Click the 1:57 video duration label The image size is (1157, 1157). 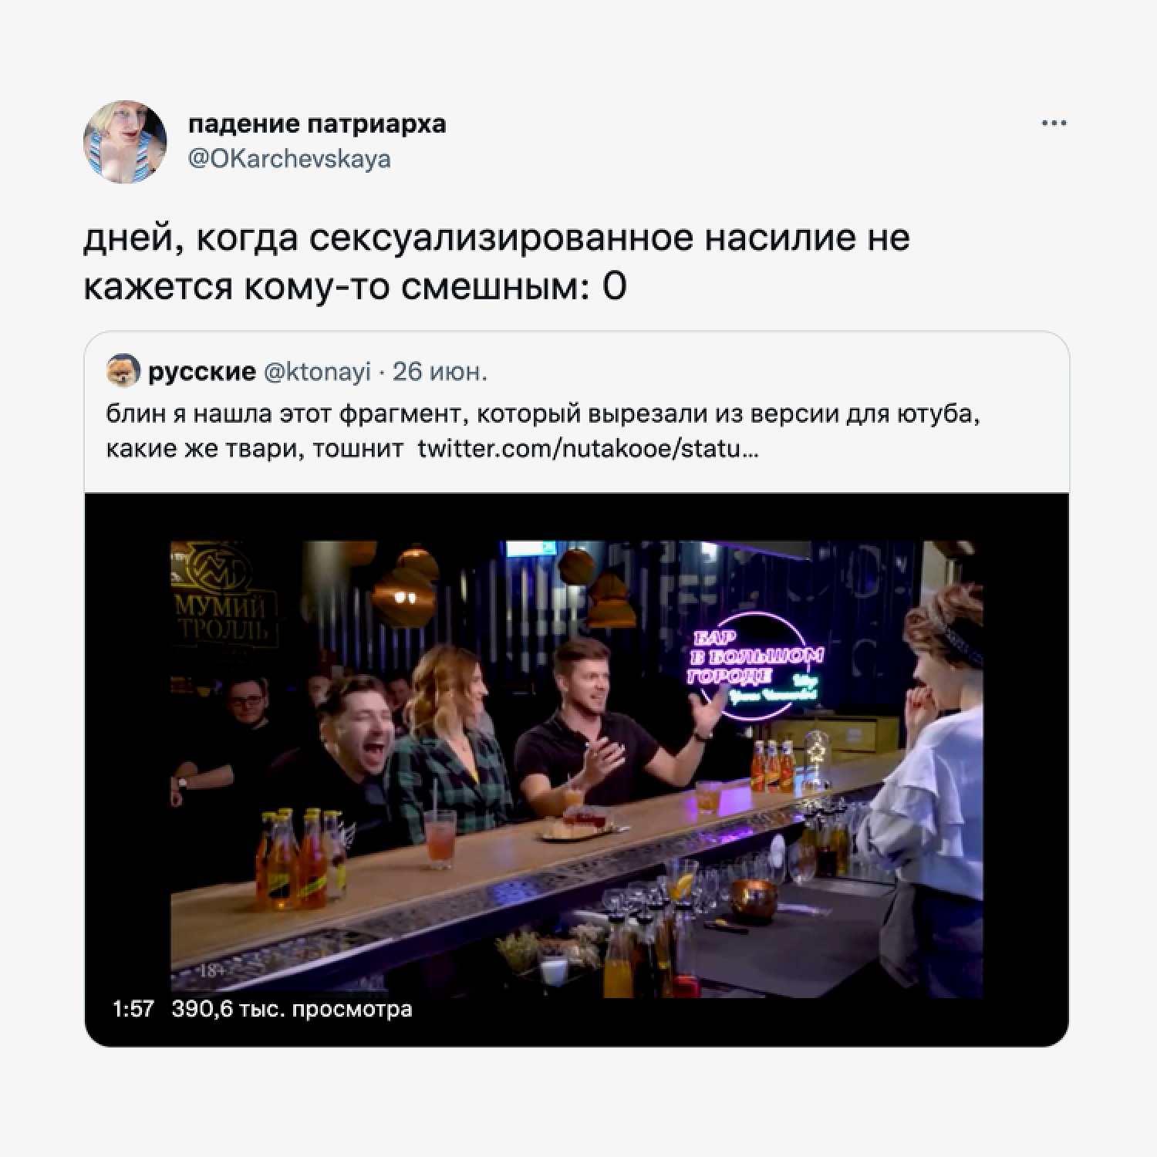pyautogui.click(x=133, y=1009)
